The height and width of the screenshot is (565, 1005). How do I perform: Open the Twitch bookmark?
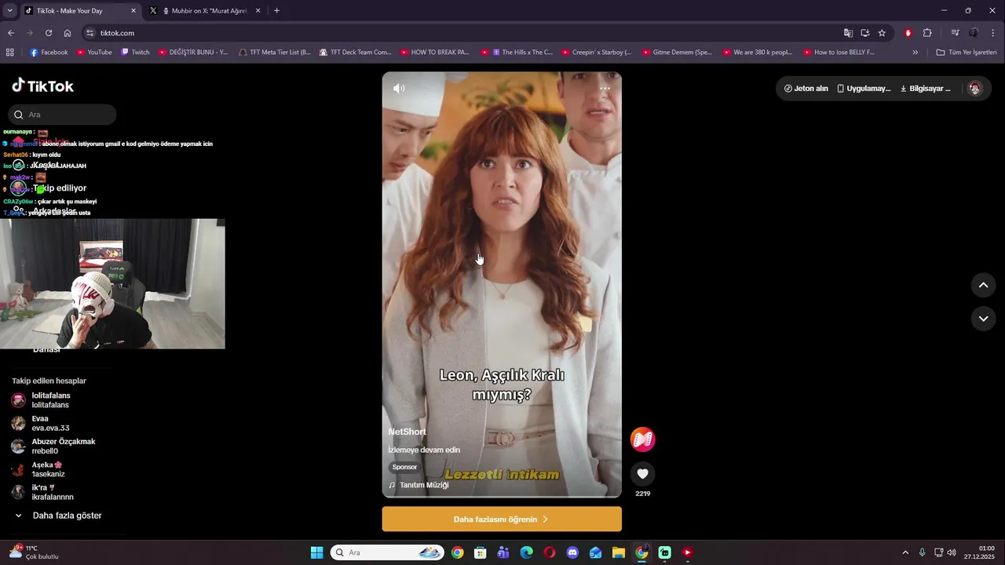(135, 53)
